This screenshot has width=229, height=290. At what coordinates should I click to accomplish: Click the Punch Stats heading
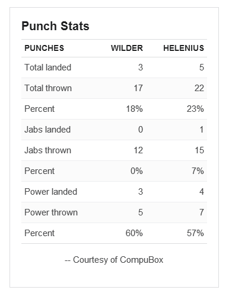coord(55,26)
